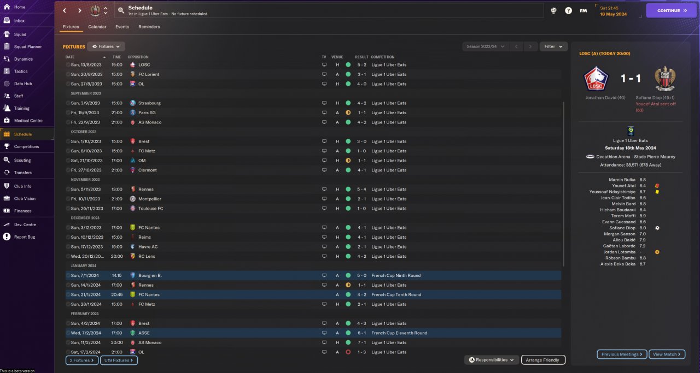The height and width of the screenshot is (373, 700).
Task: Click TV icon on Paris SG row
Action: [324, 113]
